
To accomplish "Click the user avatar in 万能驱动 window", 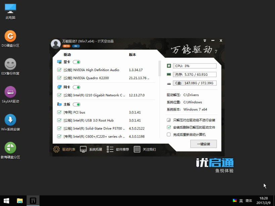I will tap(56, 44).
